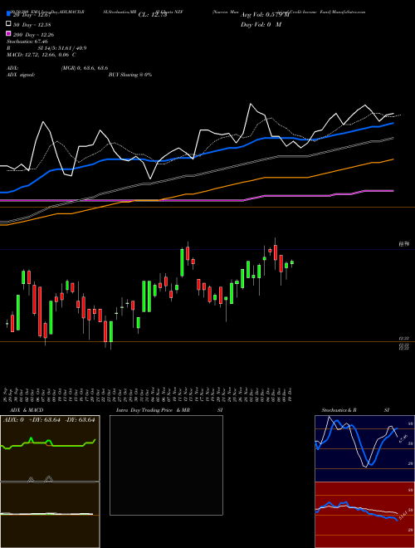Click the 67.46 value on the Stochastics chart

tap(403, 438)
